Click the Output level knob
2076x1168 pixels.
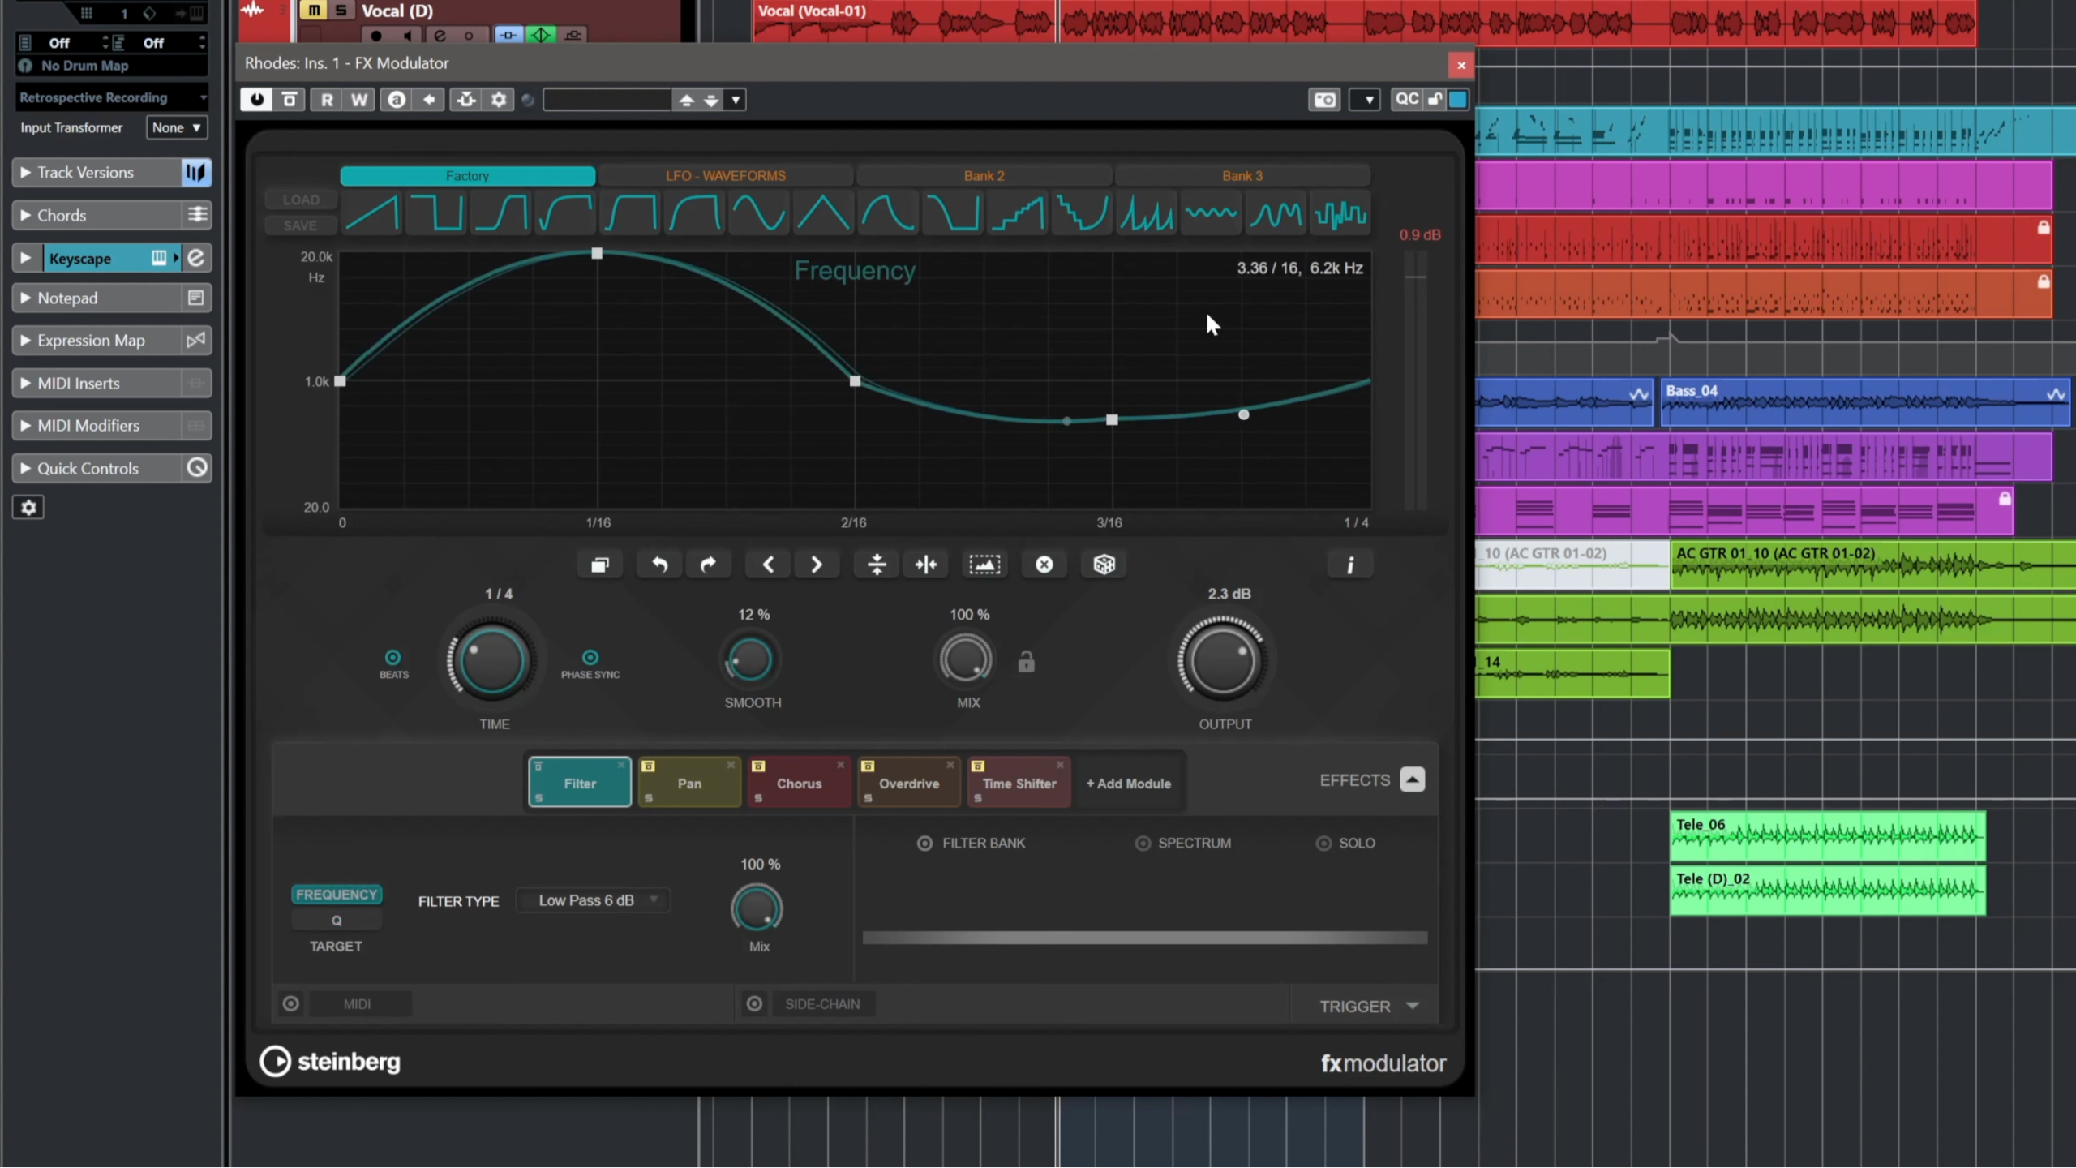tap(1222, 660)
